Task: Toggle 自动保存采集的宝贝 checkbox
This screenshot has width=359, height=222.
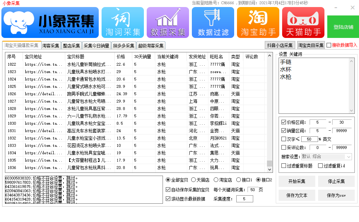Action: pos(168,190)
